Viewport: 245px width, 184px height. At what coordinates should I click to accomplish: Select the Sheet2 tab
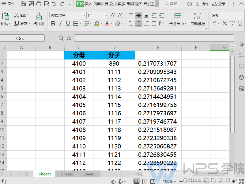[67, 174]
